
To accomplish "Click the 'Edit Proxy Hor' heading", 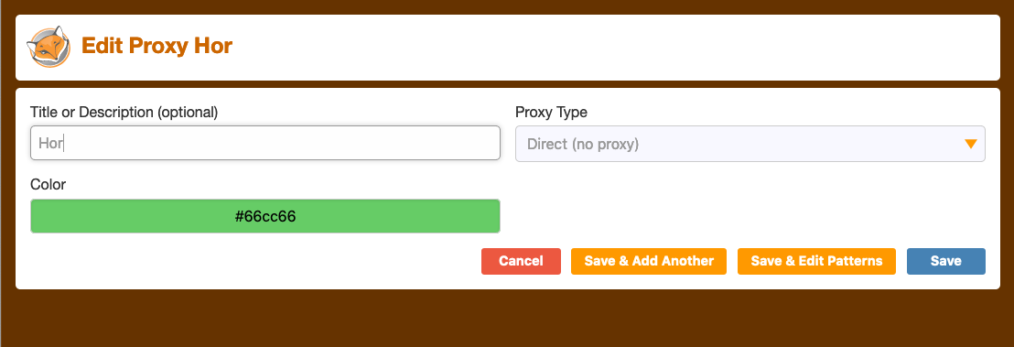I will (x=156, y=47).
